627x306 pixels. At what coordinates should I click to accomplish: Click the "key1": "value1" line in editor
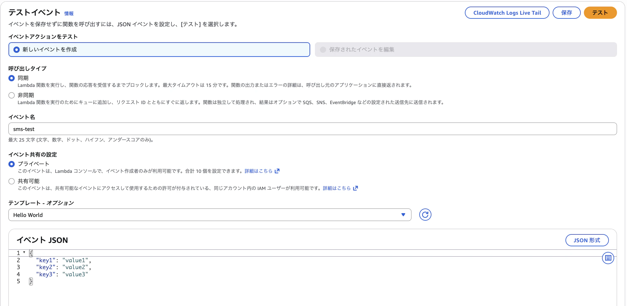click(64, 260)
